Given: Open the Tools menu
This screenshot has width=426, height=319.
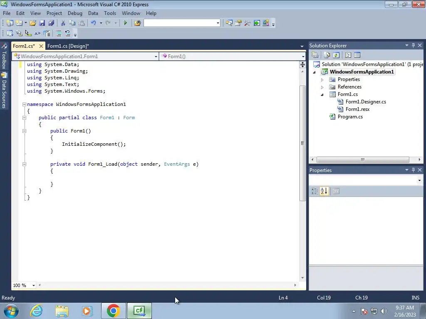Looking at the screenshot, I should 110,13.
